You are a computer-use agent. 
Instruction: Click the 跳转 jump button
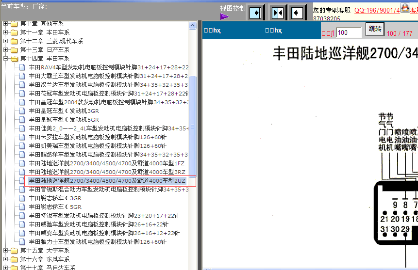375,29
